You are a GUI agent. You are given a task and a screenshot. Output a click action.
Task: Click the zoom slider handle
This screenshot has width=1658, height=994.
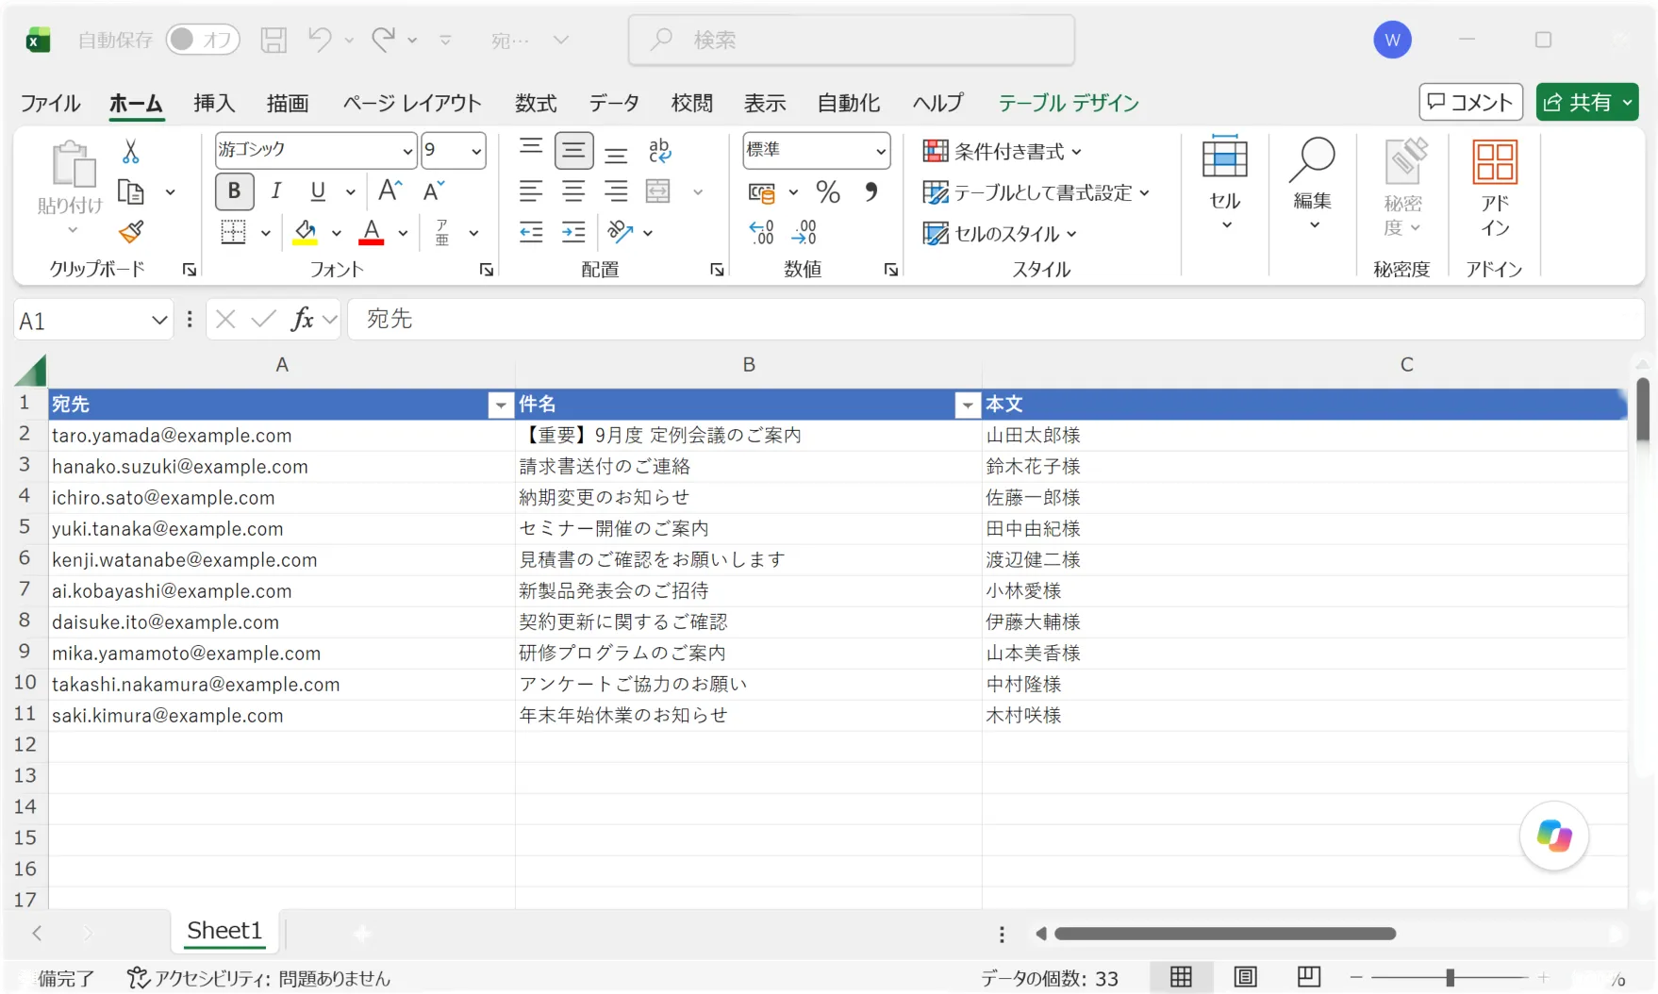pyautogui.click(x=1450, y=978)
